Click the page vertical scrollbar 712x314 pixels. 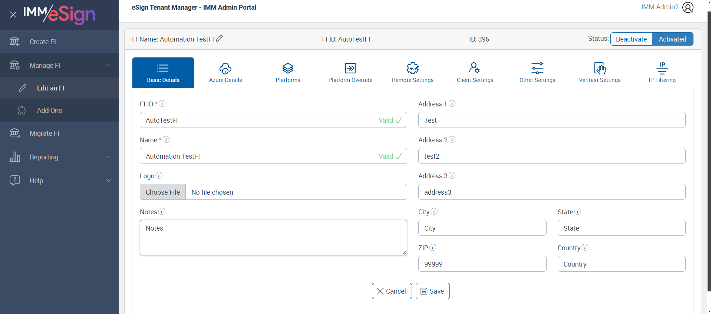[x=709, y=151]
